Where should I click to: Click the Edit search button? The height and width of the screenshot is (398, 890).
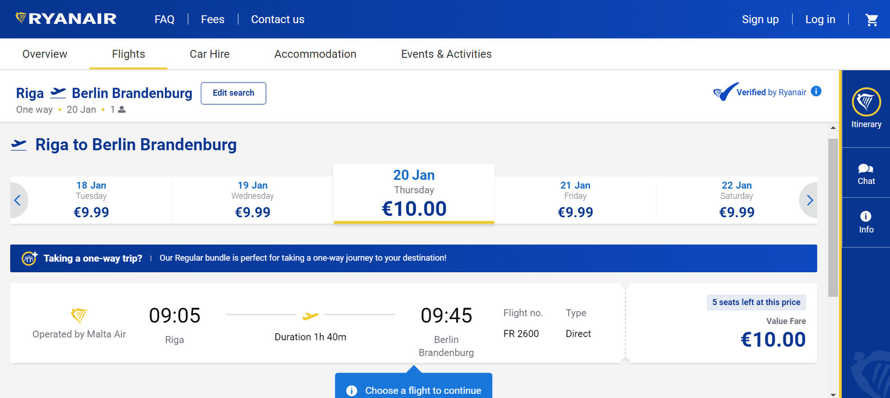[234, 93]
